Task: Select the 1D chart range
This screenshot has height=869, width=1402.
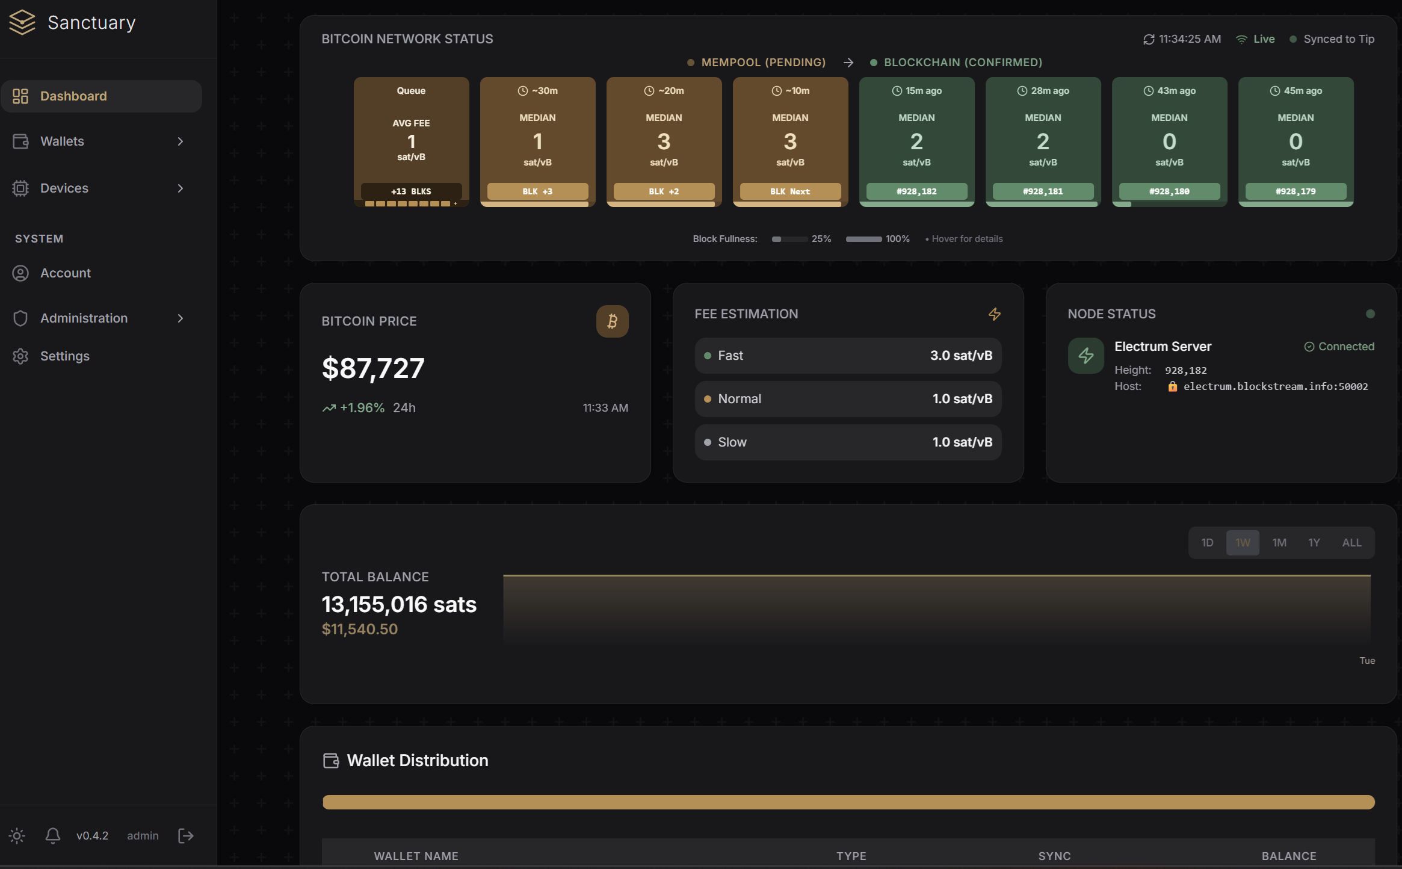Action: [x=1208, y=543]
